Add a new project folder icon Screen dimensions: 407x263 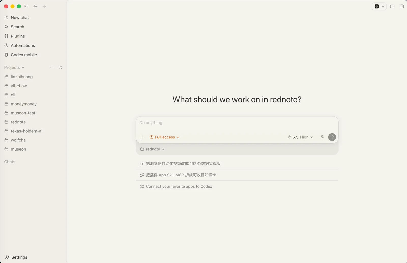(60, 68)
